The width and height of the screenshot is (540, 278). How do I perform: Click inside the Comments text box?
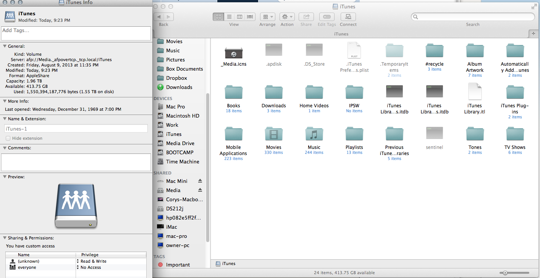tap(76, 162)
